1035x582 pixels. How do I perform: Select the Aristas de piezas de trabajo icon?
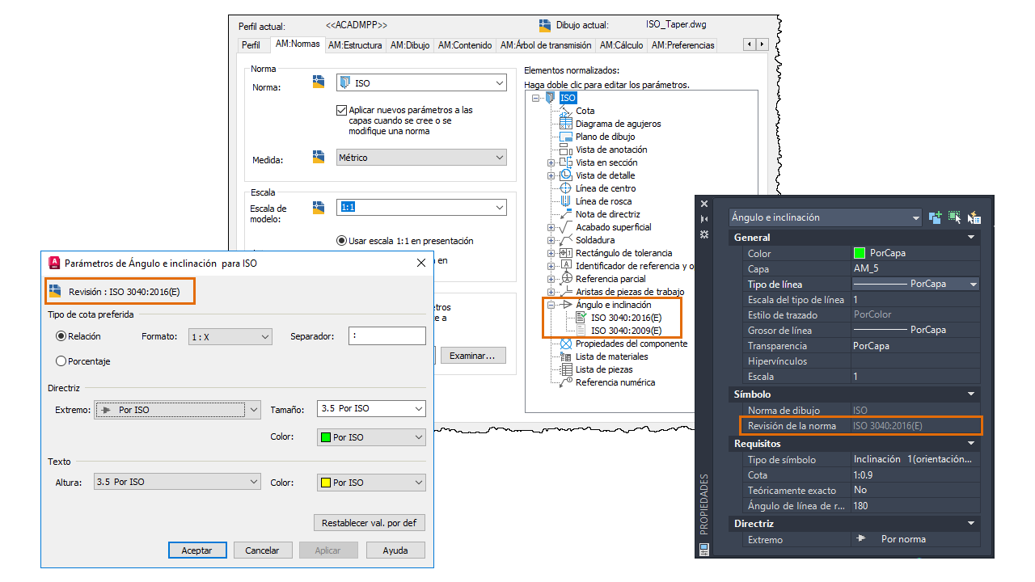pos(566,292)
